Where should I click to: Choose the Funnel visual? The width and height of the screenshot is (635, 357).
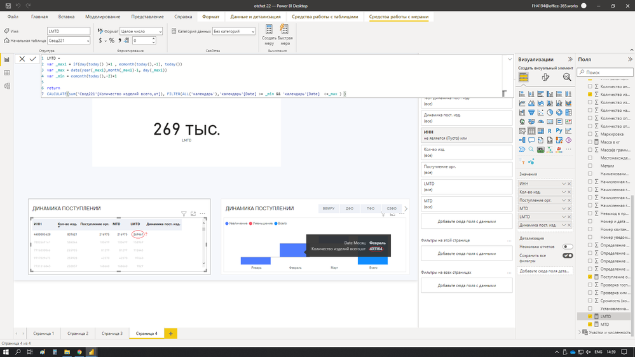click(531, 112)
